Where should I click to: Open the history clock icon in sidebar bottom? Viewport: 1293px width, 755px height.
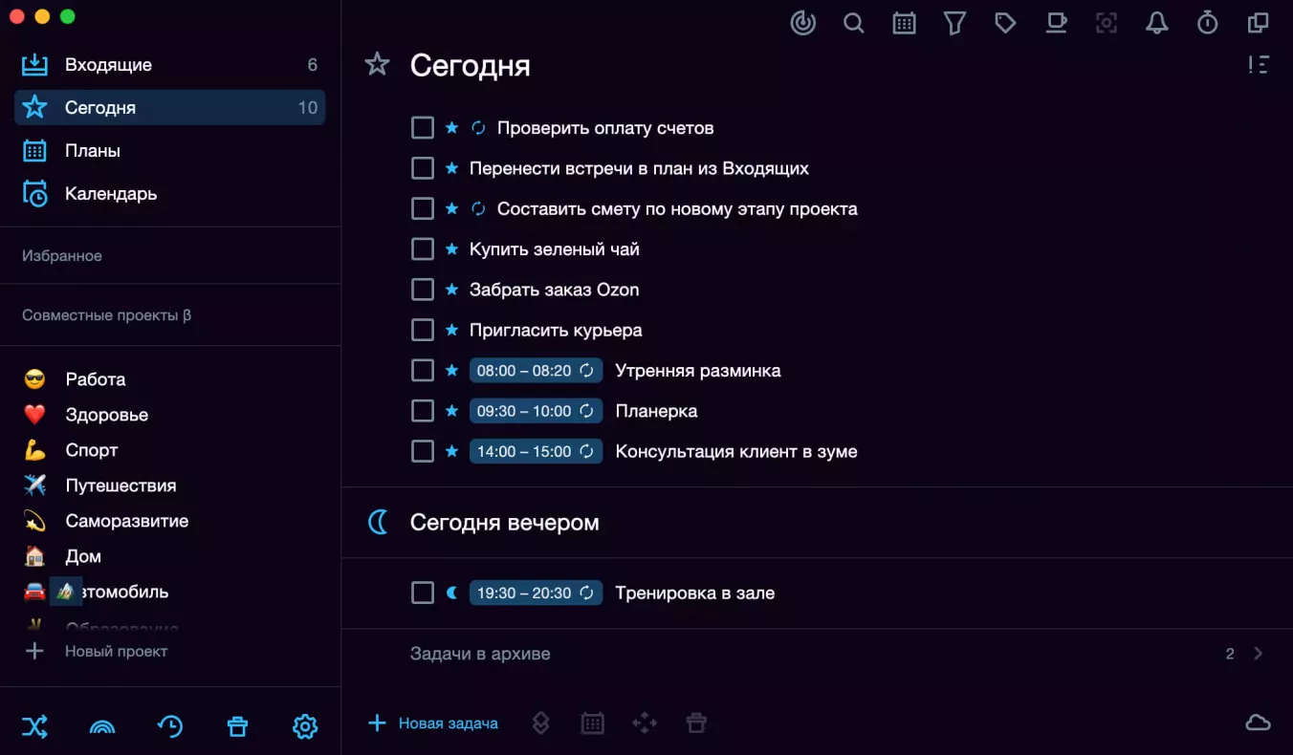pyautogui.click(x=170, y=726)
